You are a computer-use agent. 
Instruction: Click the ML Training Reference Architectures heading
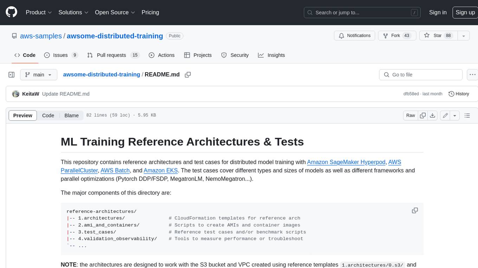click(182, 142)
